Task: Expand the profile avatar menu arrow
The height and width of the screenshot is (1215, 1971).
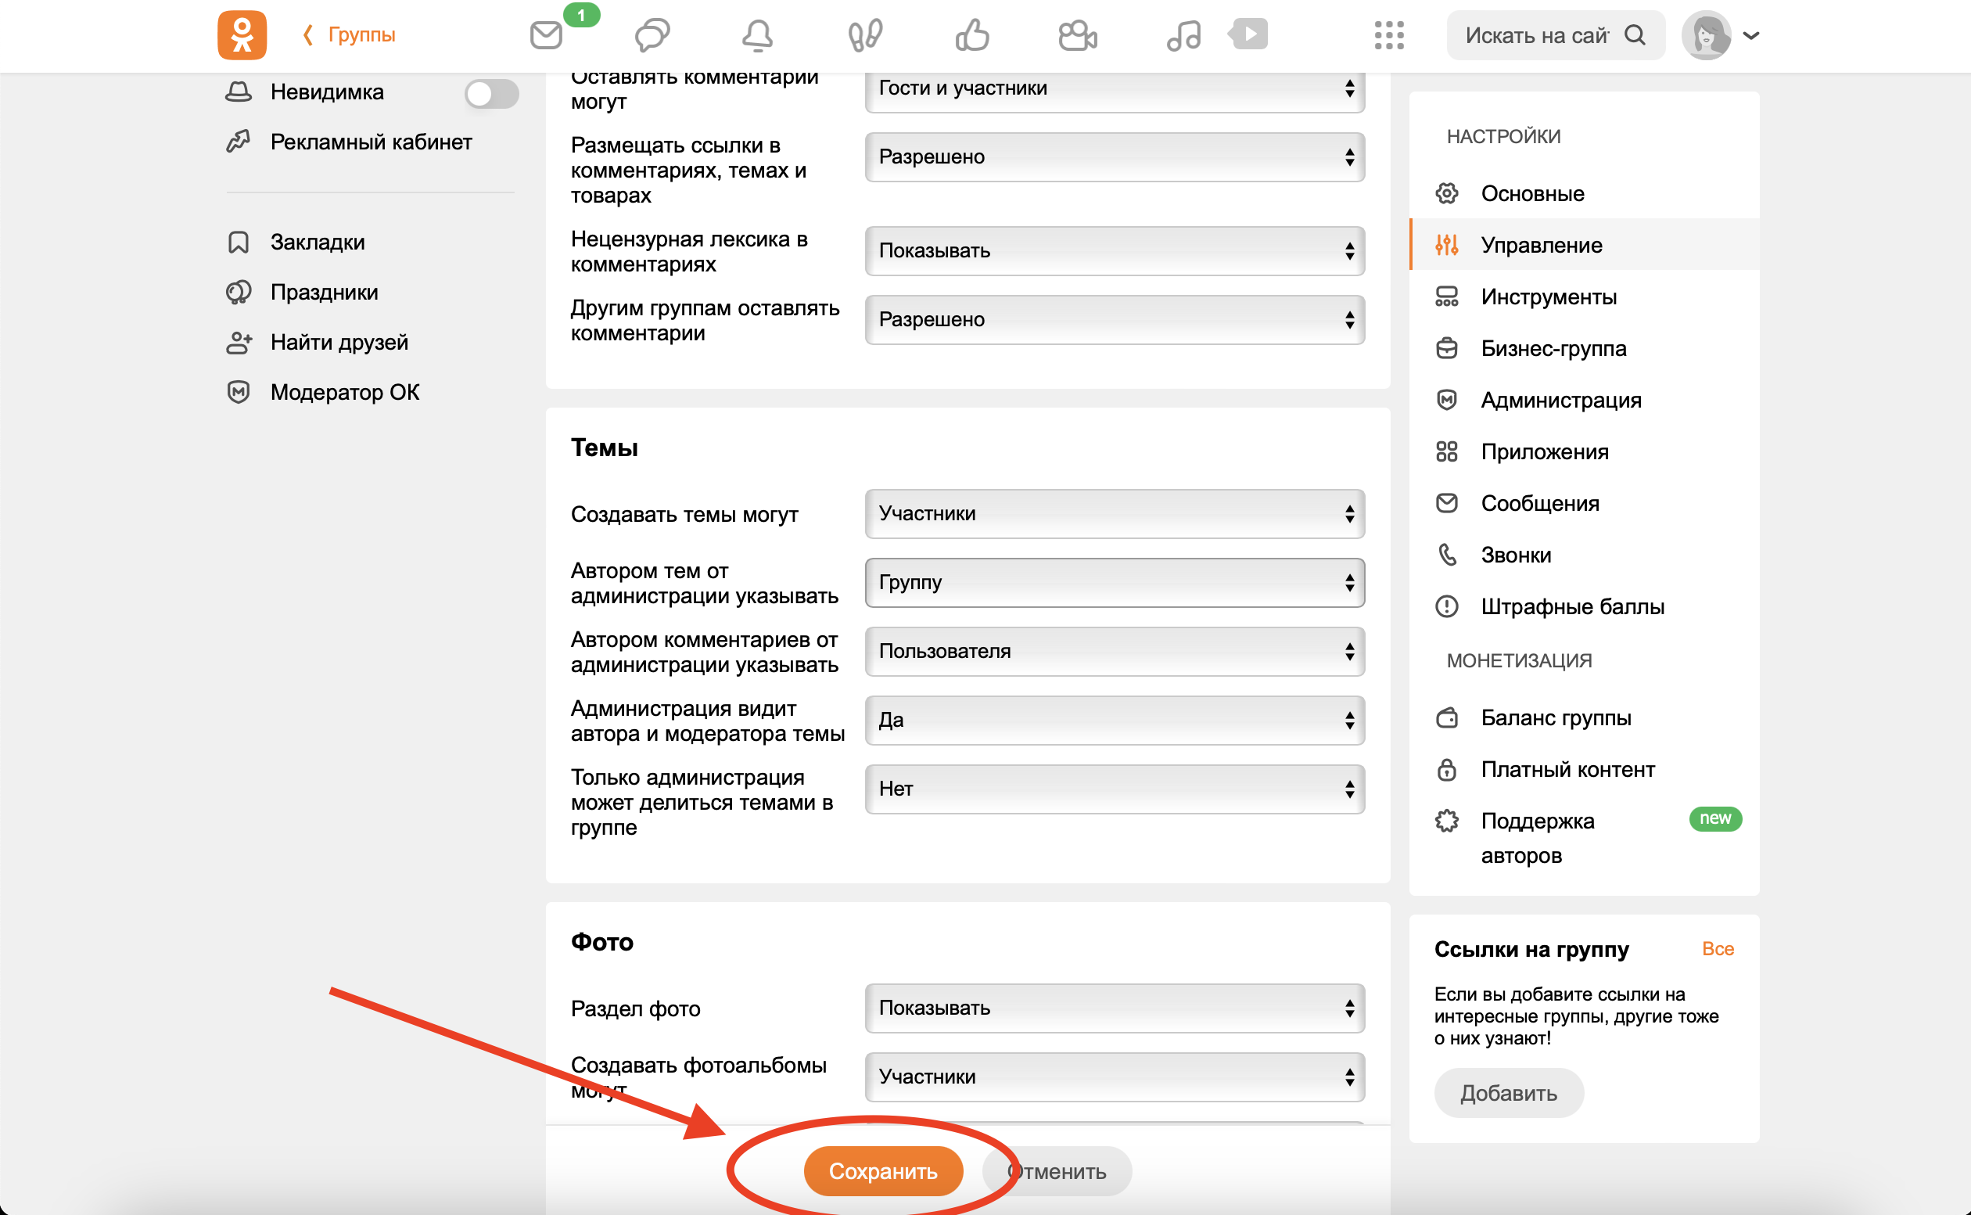Action: (x=1752, y=35)
